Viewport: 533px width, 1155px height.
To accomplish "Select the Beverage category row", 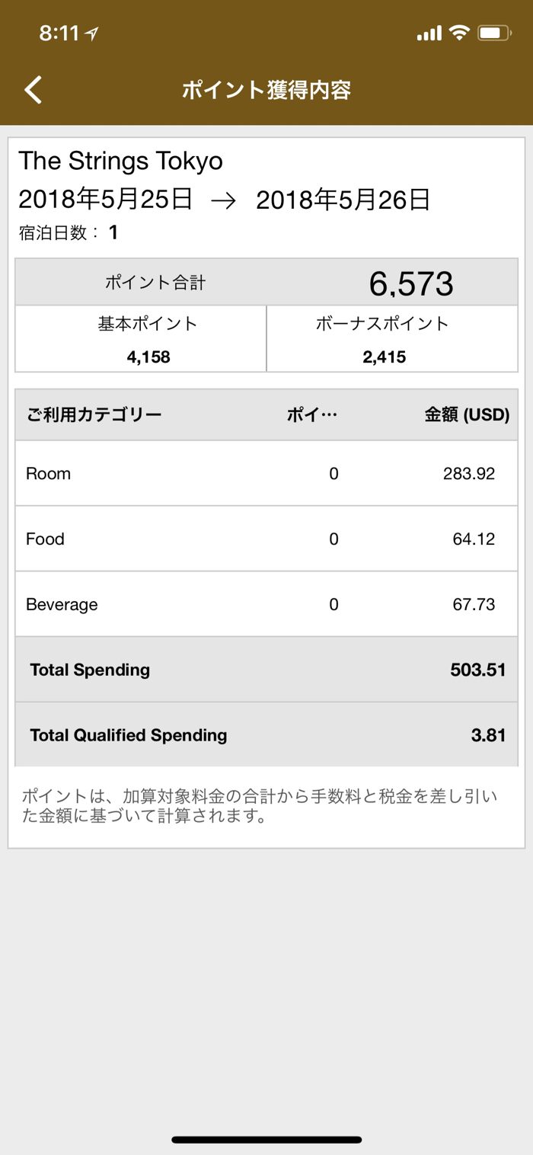I will (x=266, y=604).
